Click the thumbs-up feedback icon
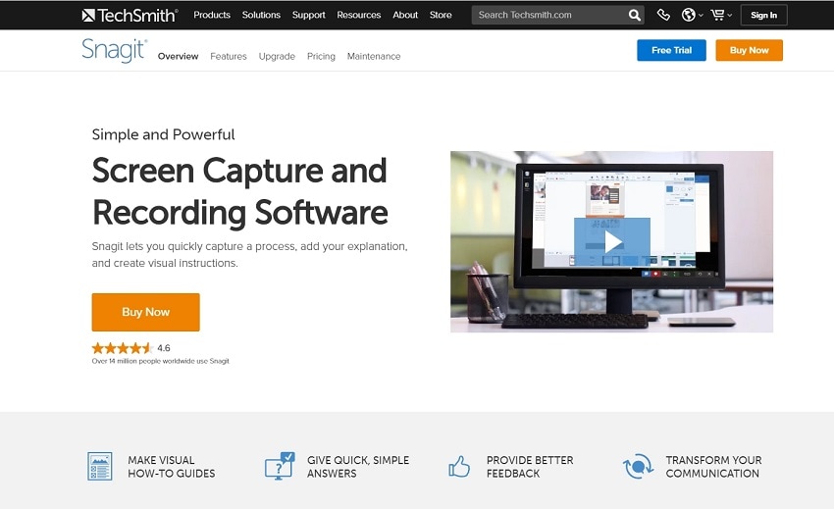Image resolution: width=834 pixels, height=509 pixels. coord(459,467)
